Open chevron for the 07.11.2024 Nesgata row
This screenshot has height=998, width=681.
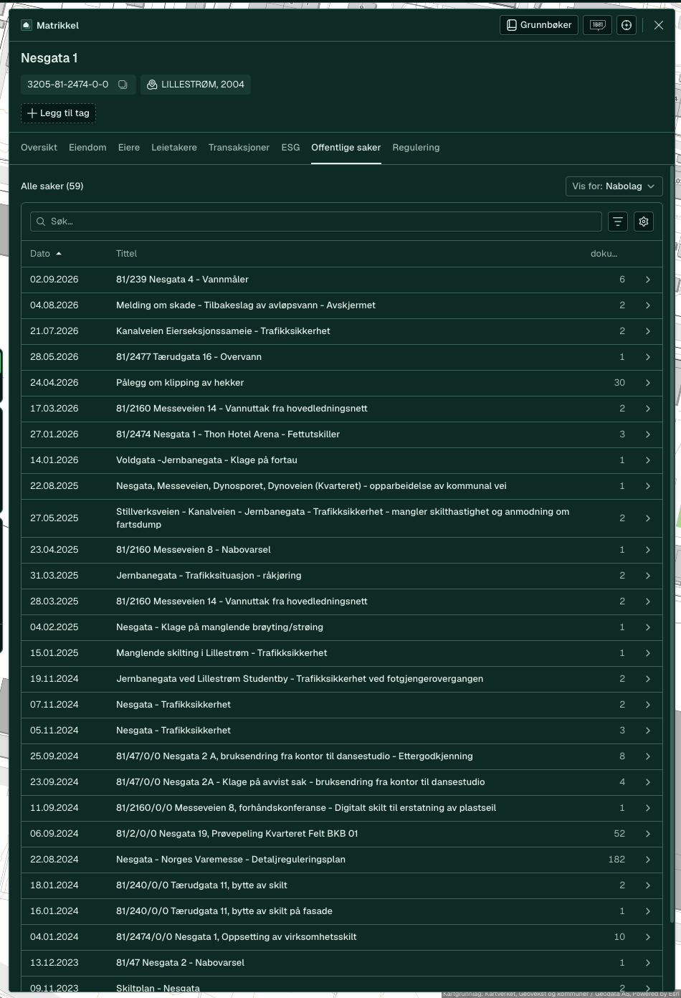click(647, 705)
